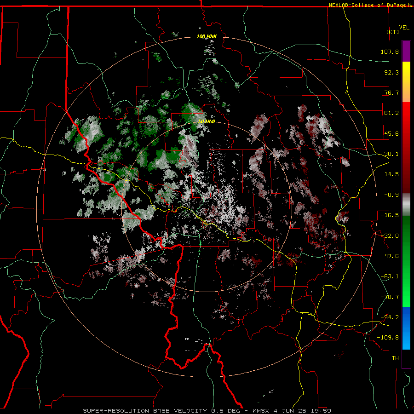Click the [KT] units label
This screenshot has width=414, height=414.
click(x=392, y=32)
